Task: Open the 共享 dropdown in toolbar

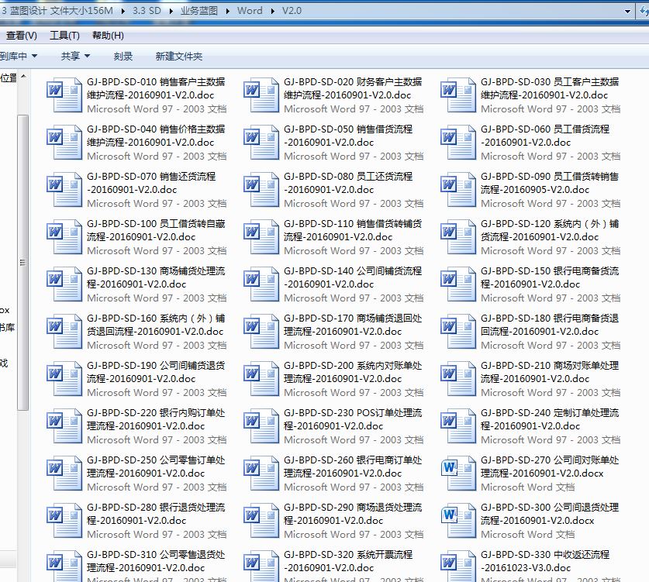Action: (75, 56)
